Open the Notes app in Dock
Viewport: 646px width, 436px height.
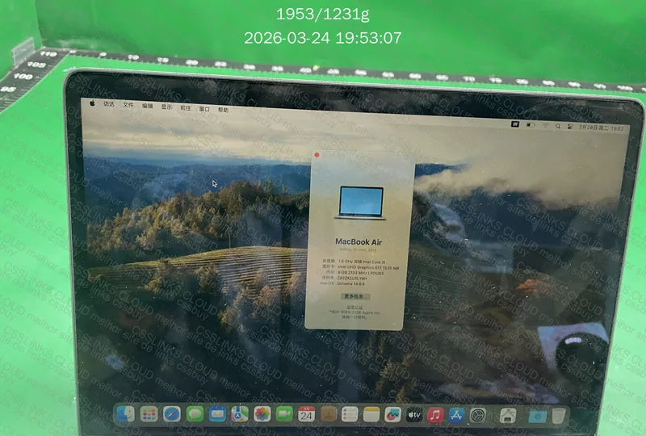[x=371, y=414]
